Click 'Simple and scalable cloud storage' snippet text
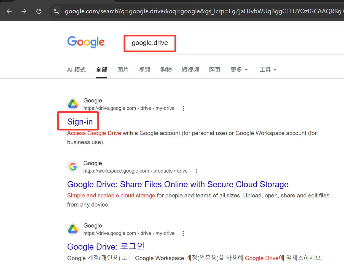Screen dimensions: 344x275 click(111, 195)
